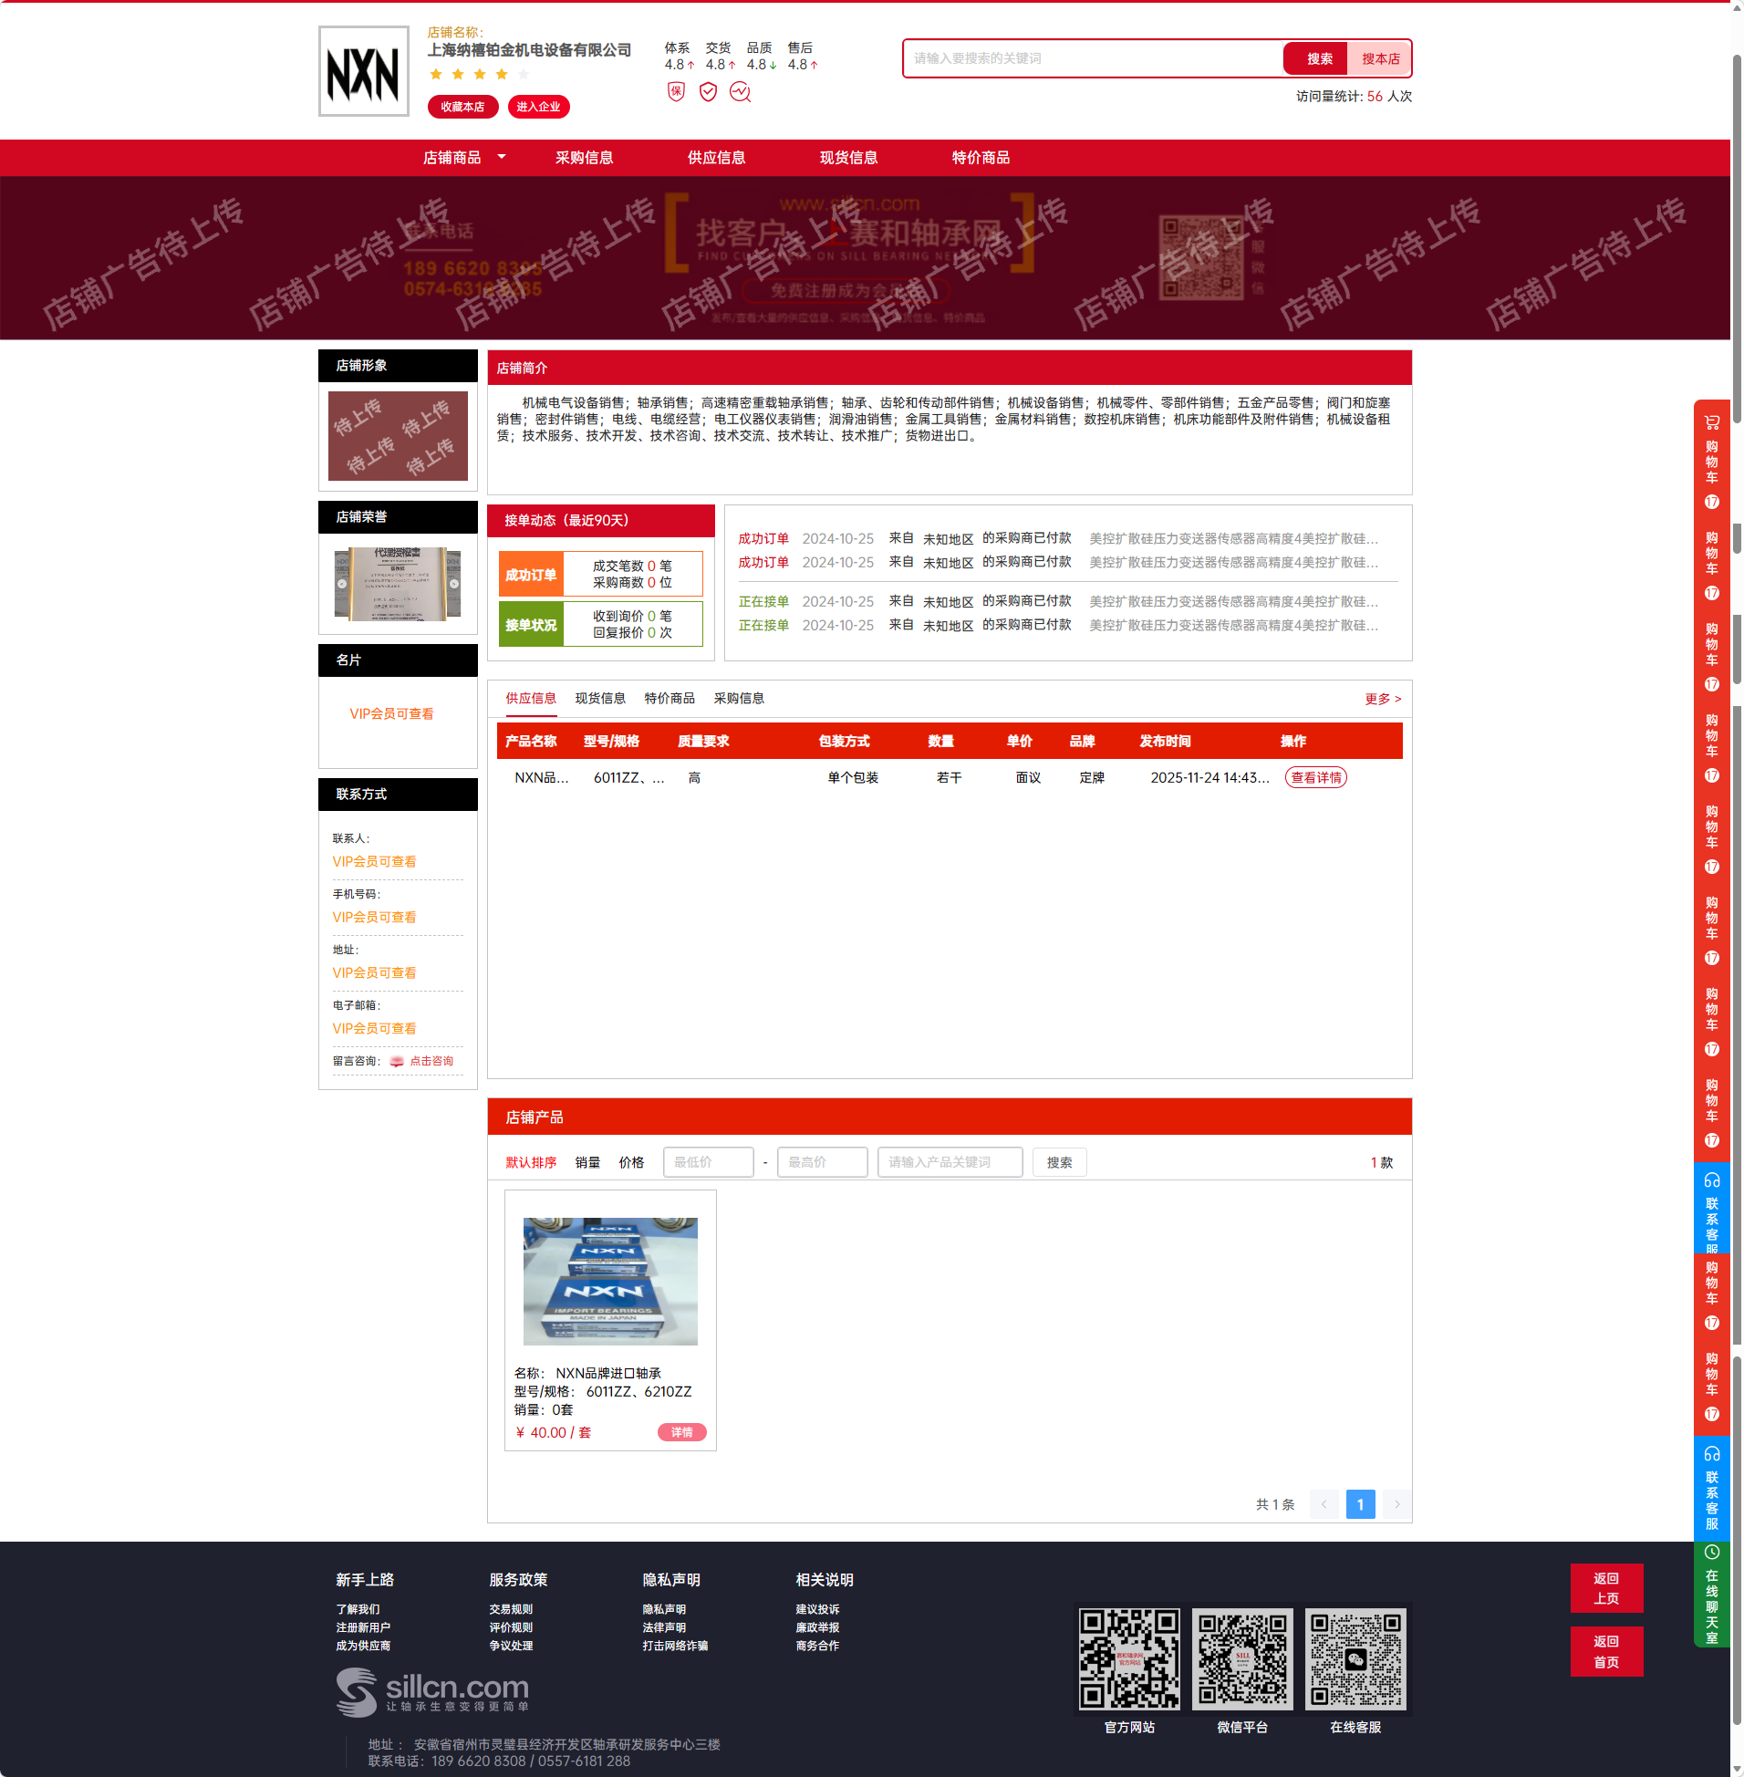Go to next page of products
Viewport: 1744px width, 1777px height.
click(x=1396, y=1504)
